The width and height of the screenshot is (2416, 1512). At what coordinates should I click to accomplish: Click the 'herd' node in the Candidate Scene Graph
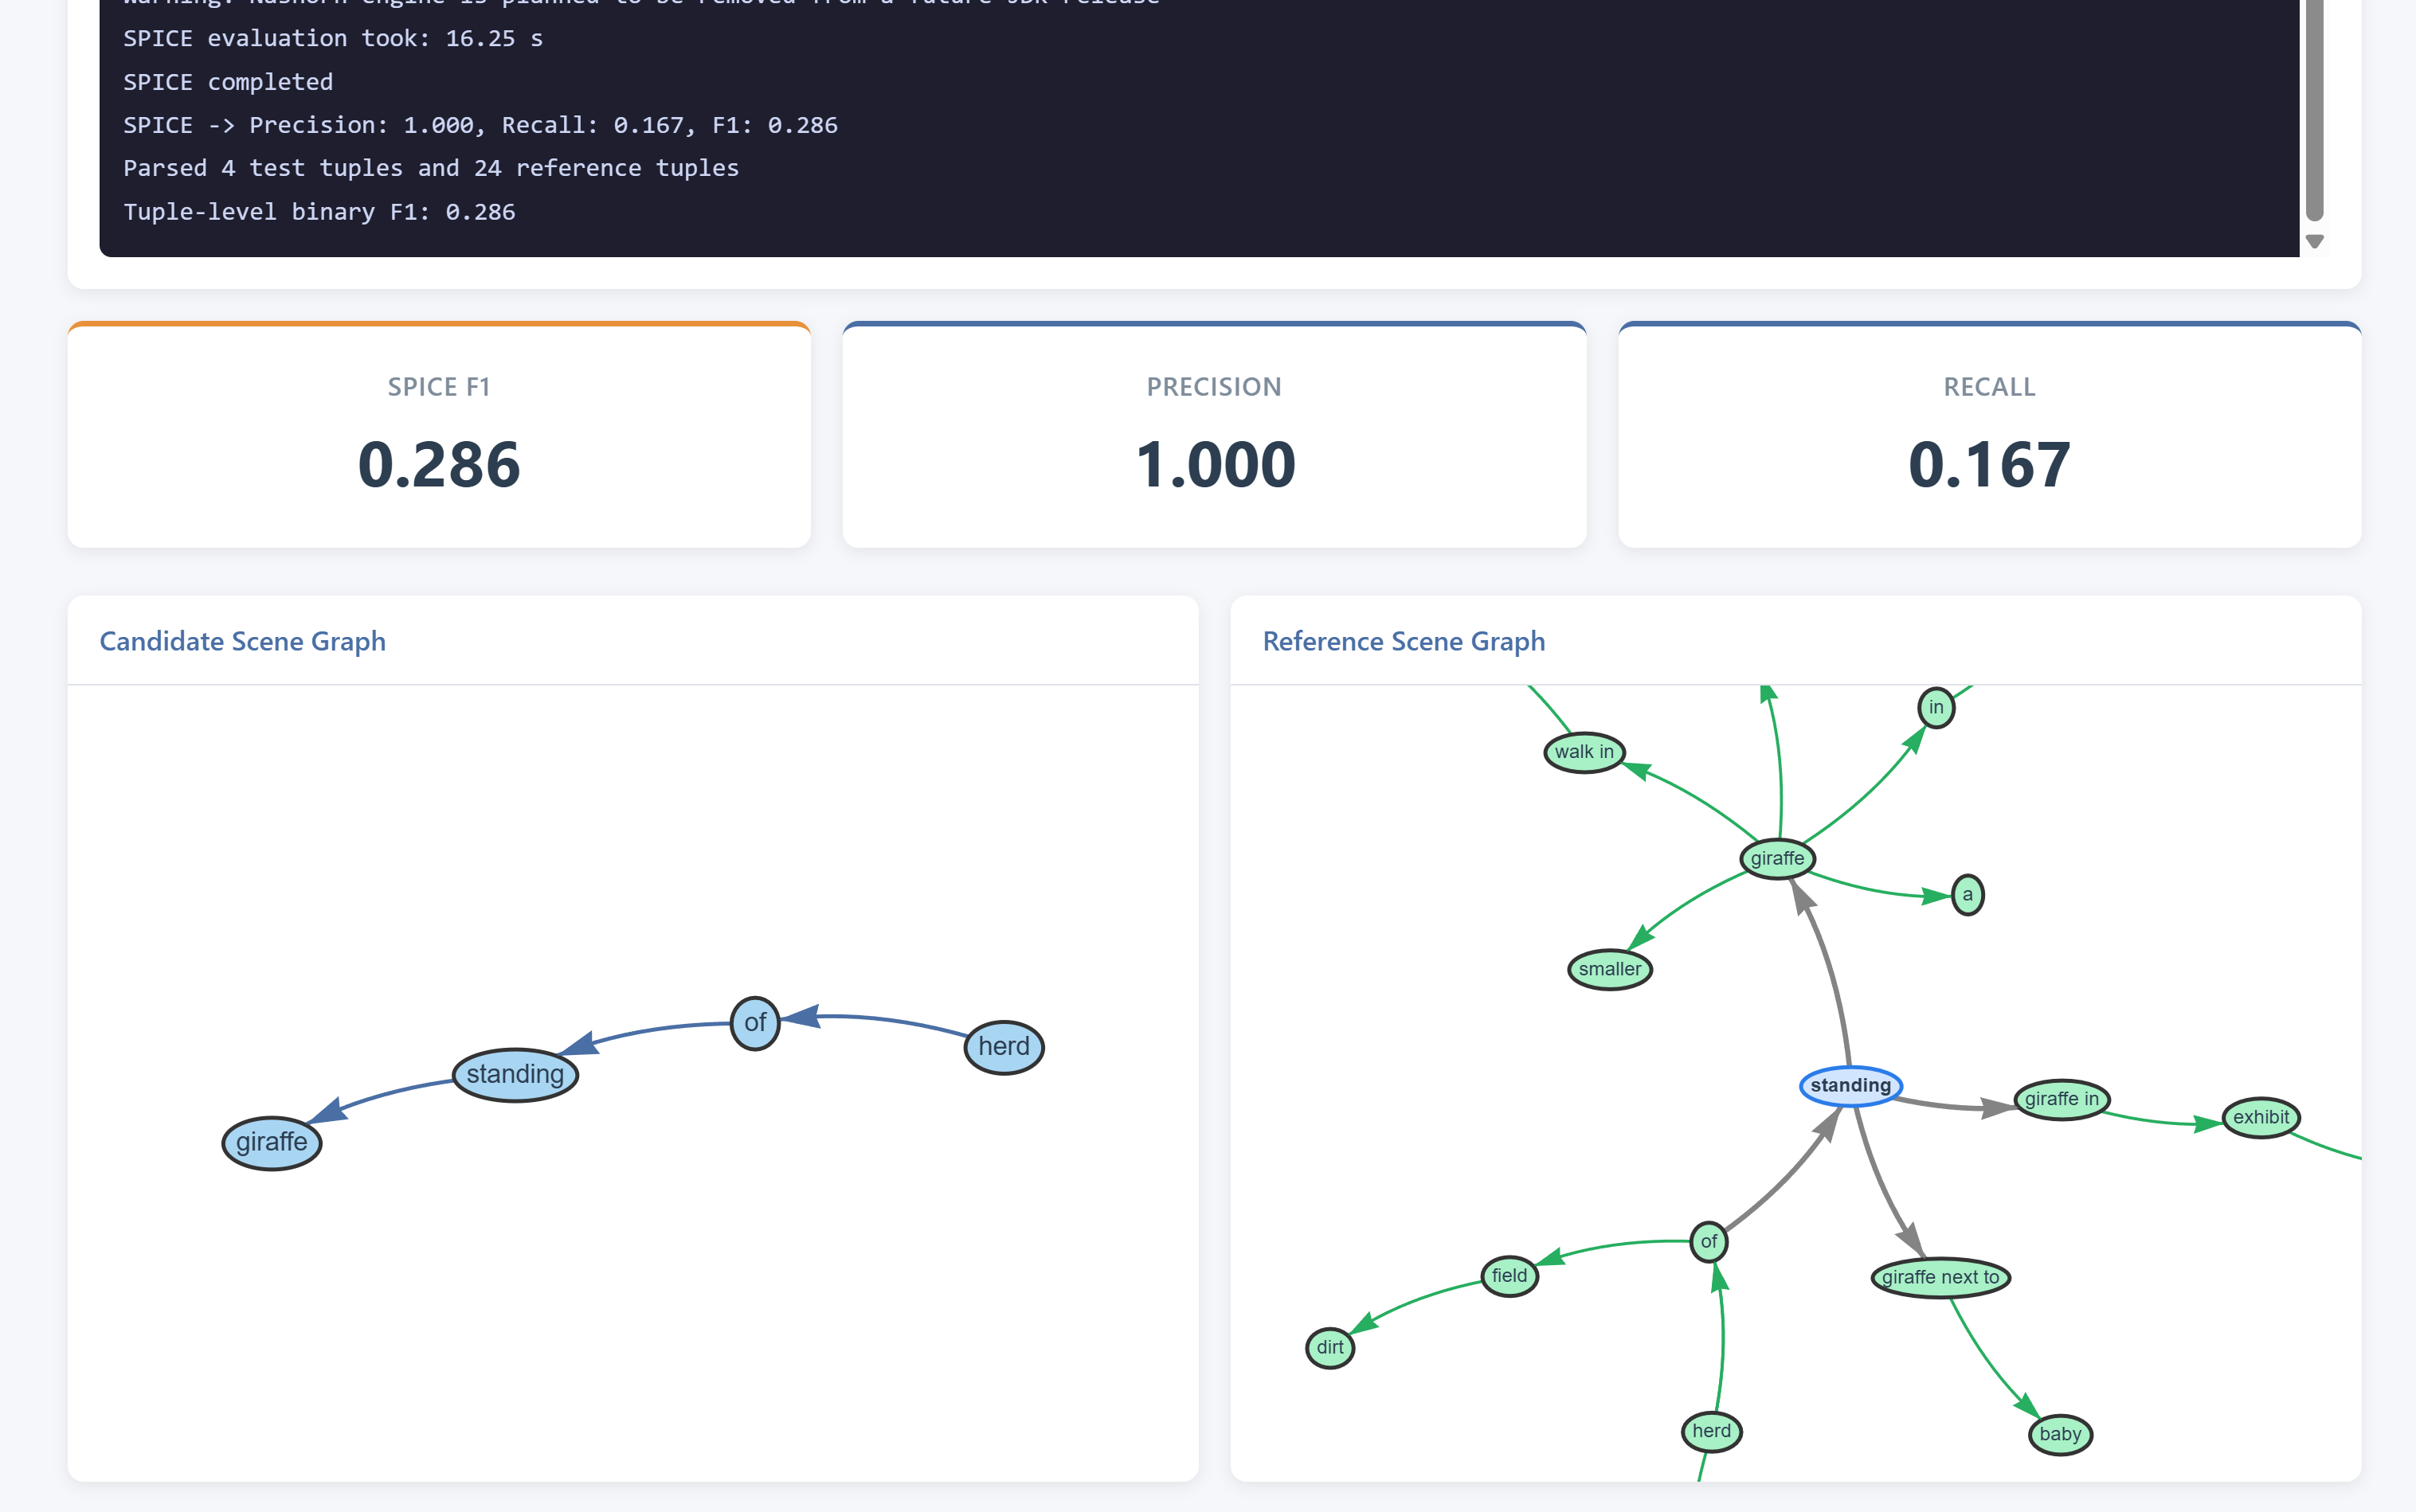[x=1002, y=1046]
